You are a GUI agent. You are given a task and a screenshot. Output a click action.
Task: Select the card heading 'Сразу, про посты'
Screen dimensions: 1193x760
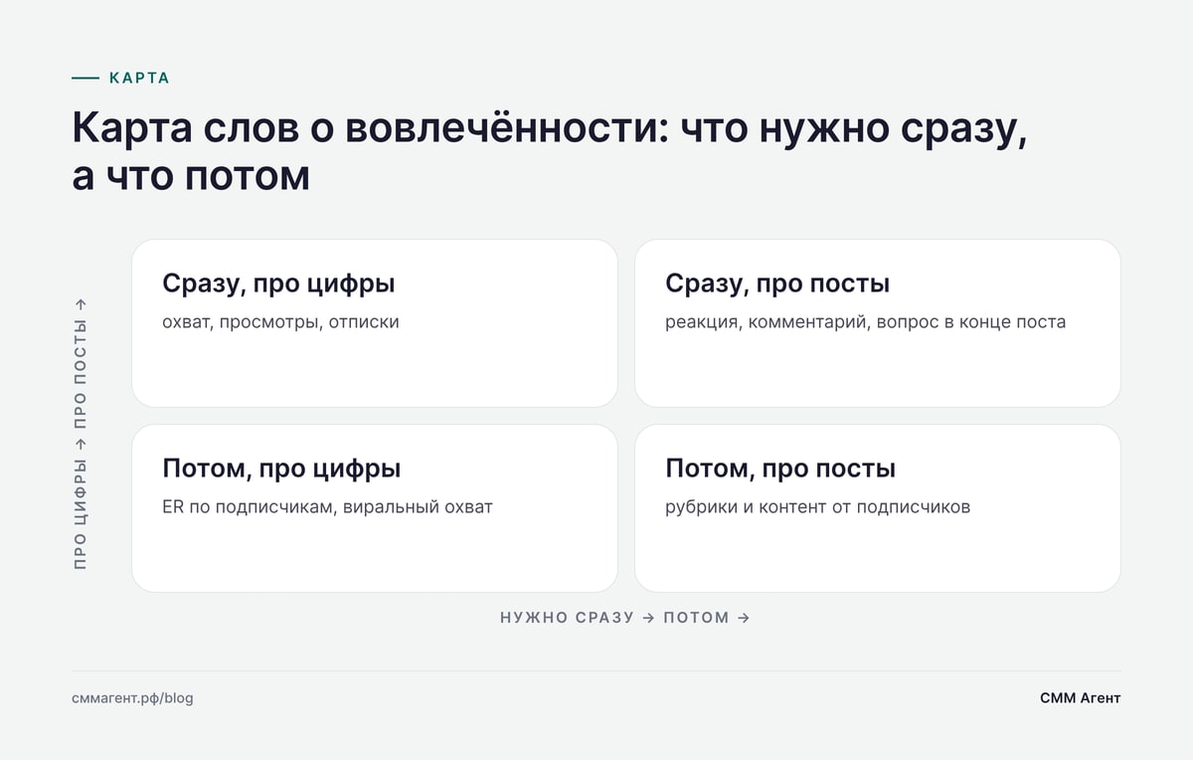pos(777,285)
